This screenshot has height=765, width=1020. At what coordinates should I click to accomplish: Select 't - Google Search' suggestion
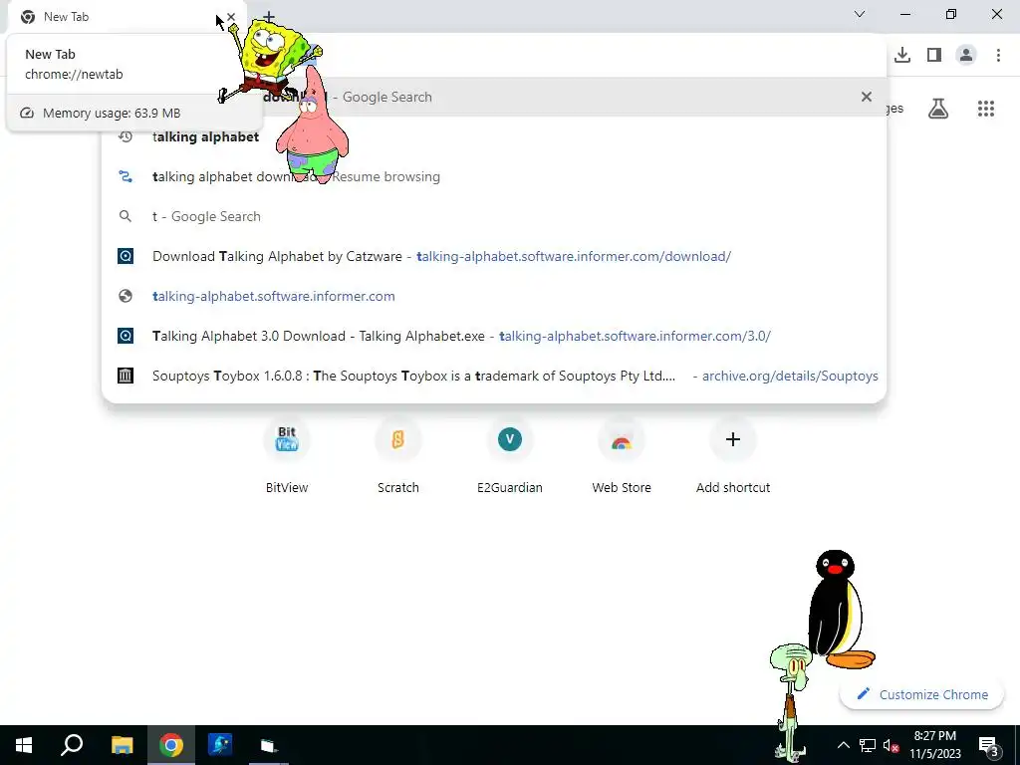tap(494, 216)
